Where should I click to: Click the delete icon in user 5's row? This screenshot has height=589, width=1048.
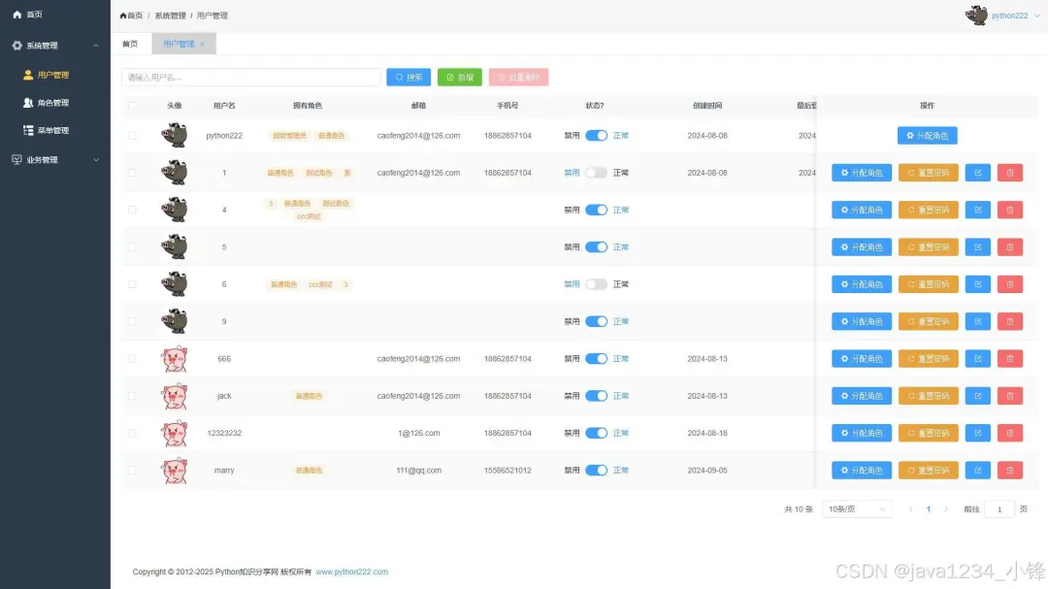point(1010,246)
